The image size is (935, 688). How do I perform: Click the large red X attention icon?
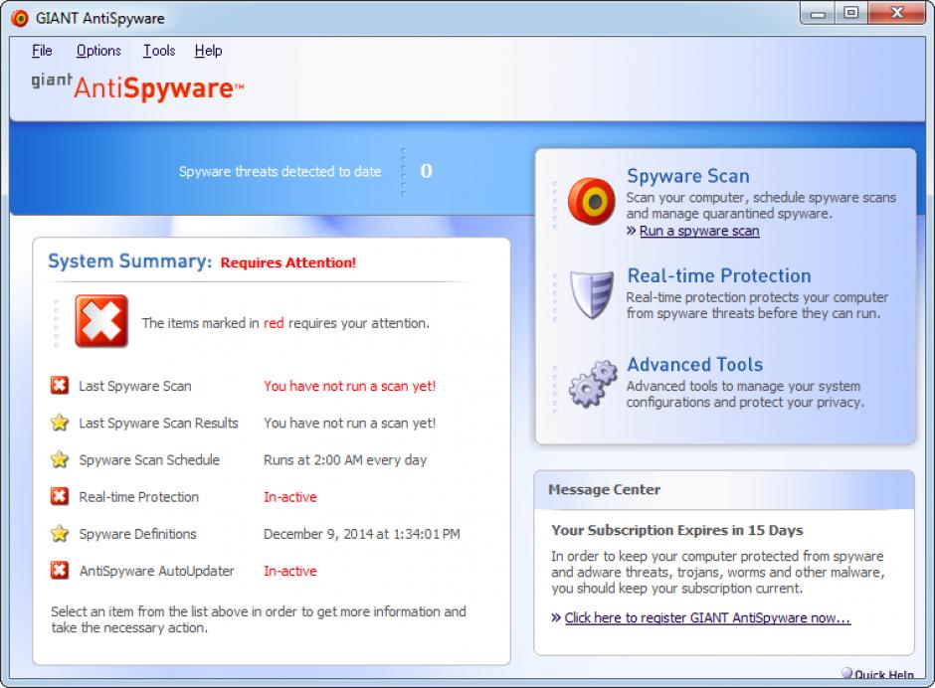(101, 321)
